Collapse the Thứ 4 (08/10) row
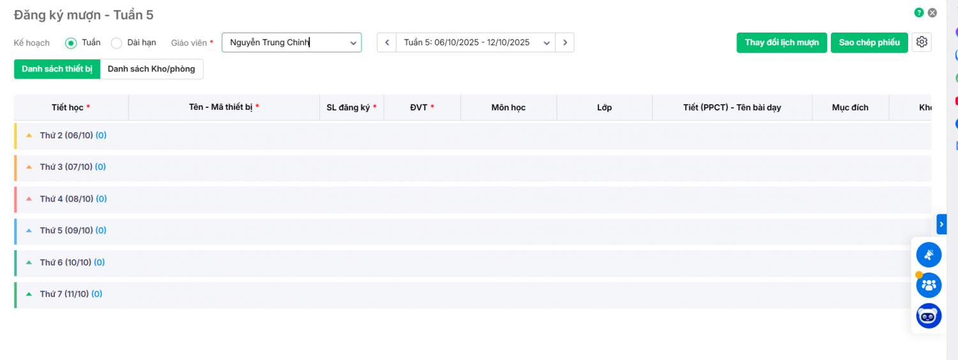 (x=29, y=199)
